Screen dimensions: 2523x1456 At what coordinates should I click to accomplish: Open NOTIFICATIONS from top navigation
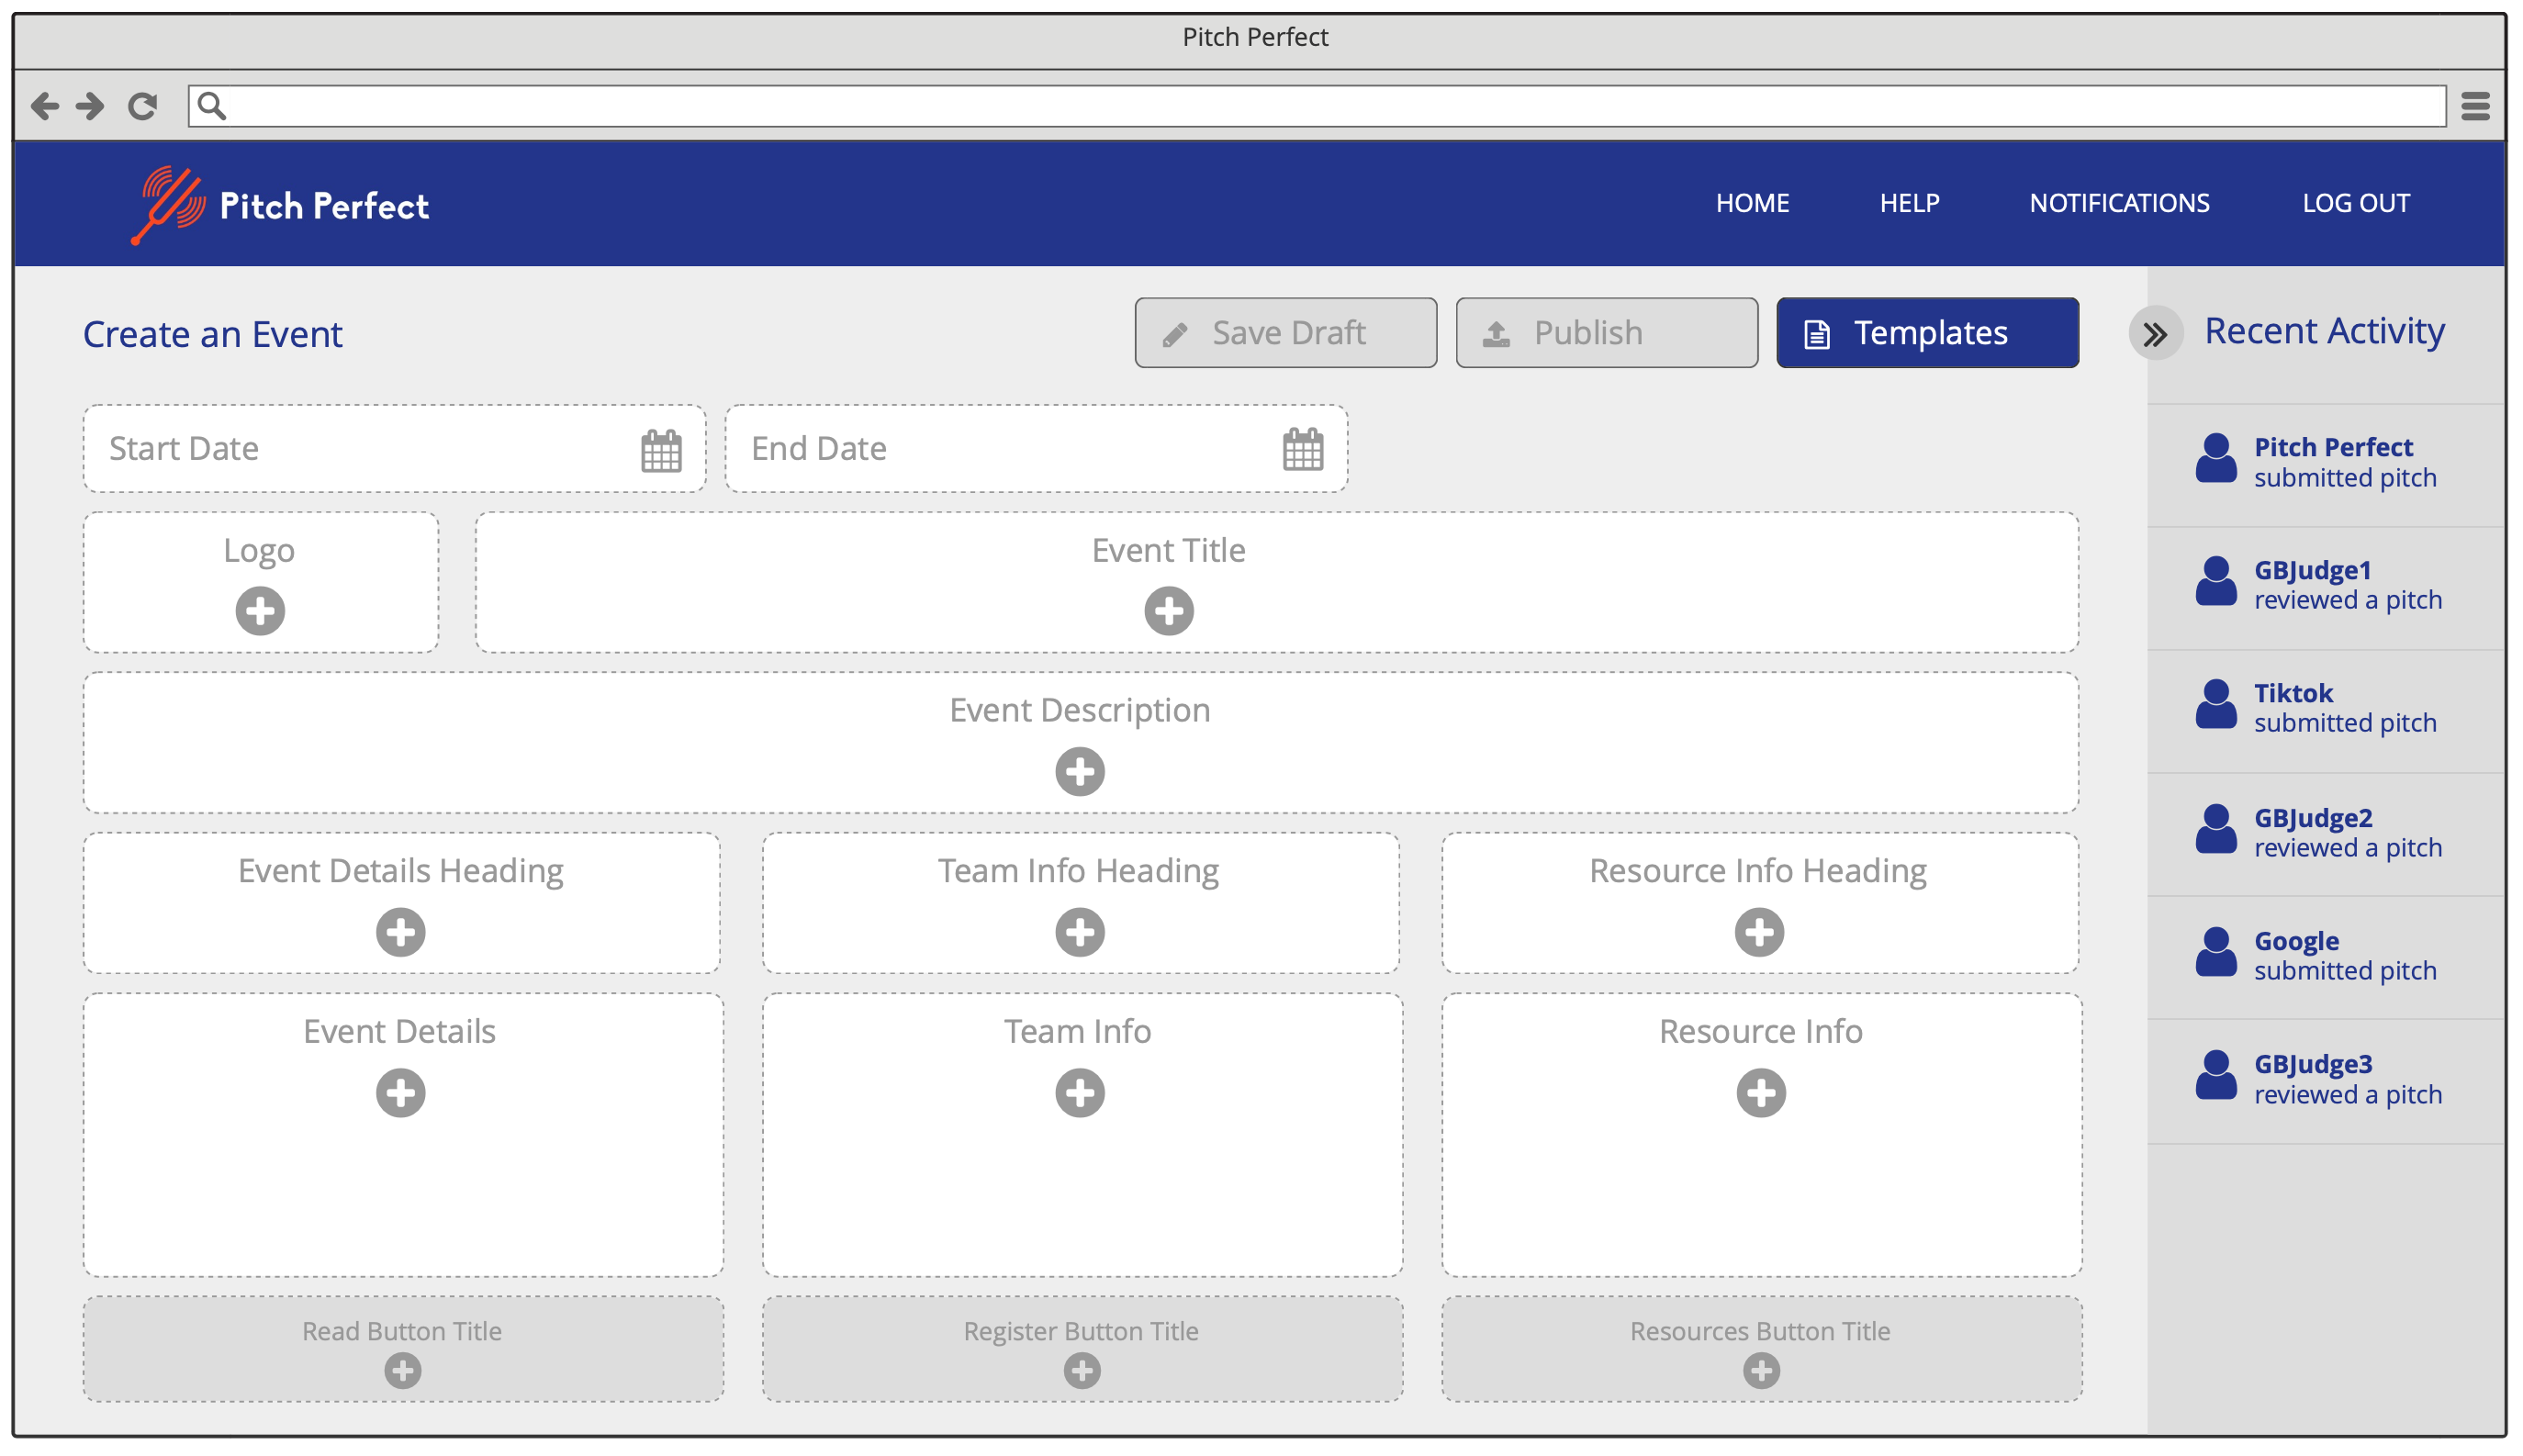point(2119,203)
